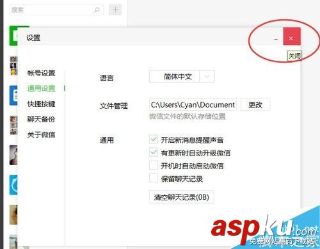Open the 帐号设置 settings tab
This screenshot has width=320, height=249.
(41, 73)
